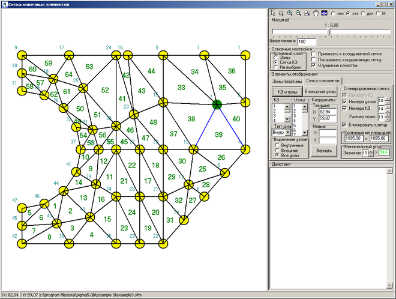Click the green minimal angle value 54,6

[x=384, y=153]
